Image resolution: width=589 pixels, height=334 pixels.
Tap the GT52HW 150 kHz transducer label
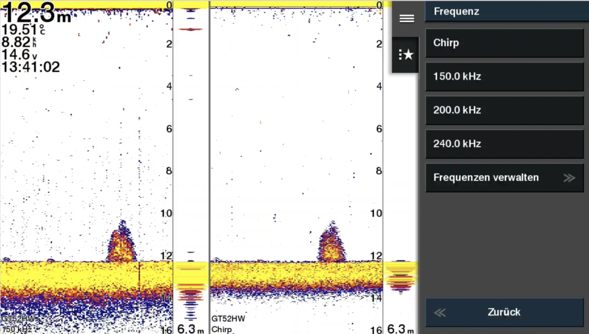click(x=18, y=324)
